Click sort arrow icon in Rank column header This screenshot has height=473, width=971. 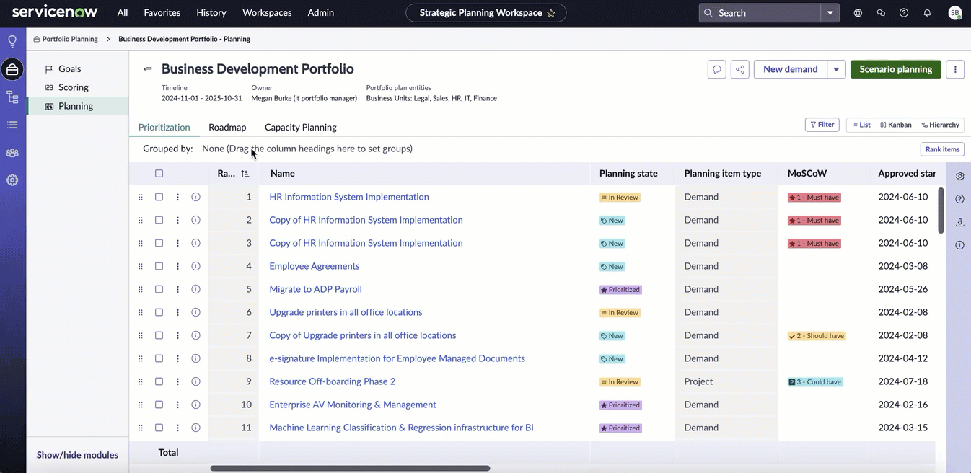245,174
